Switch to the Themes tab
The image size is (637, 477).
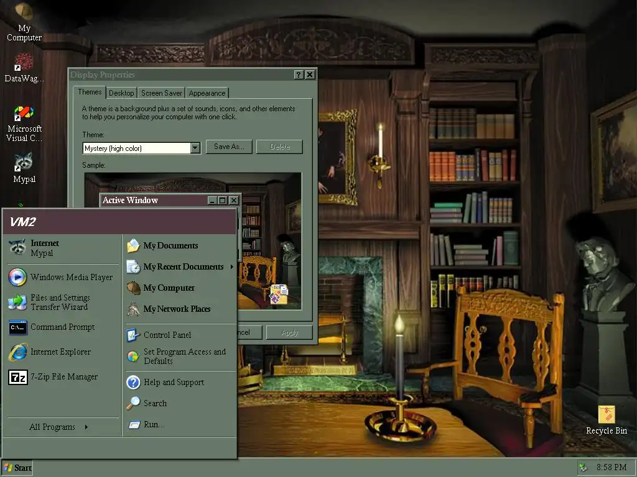90,92
